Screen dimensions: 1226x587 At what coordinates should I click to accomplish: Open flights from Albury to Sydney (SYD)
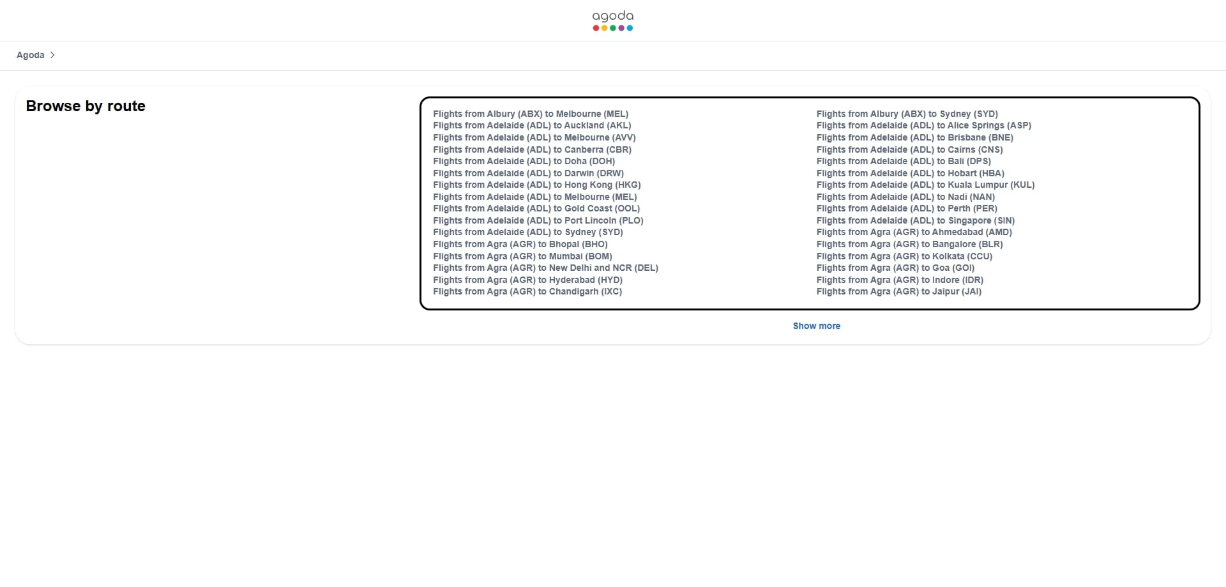(907, 114)
